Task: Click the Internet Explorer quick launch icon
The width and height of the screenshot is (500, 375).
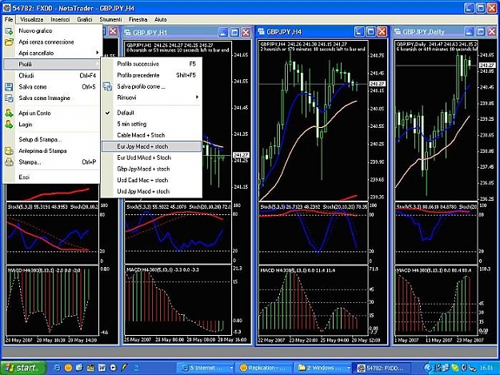Action: click(x=57, y=368)
